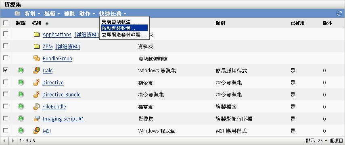Click the BundleGroup group icon
The width and height of the screenshot is (345, 145).
coord(37,58)
